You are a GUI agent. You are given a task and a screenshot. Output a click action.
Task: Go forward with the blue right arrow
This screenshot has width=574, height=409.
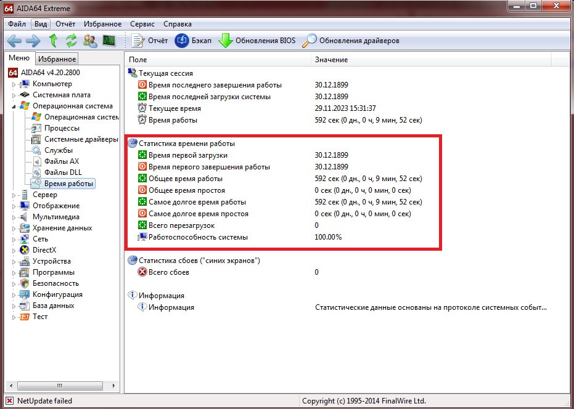click(x=33, y=41)
